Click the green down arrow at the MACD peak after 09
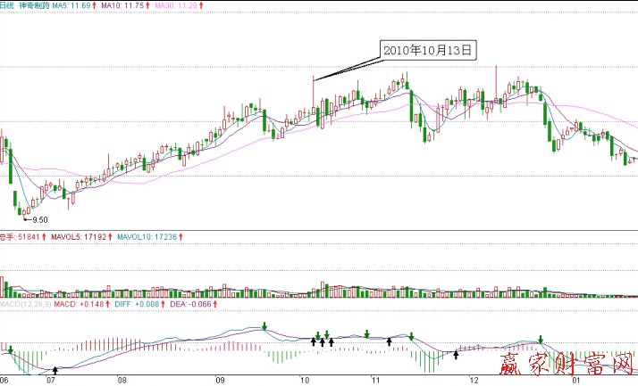638x386 pixels. 264,326
